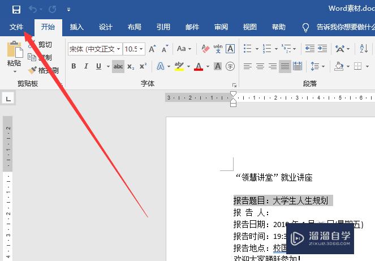375x261 pixels.
Task: Click the bullet list icon
Action: [248, 49]
